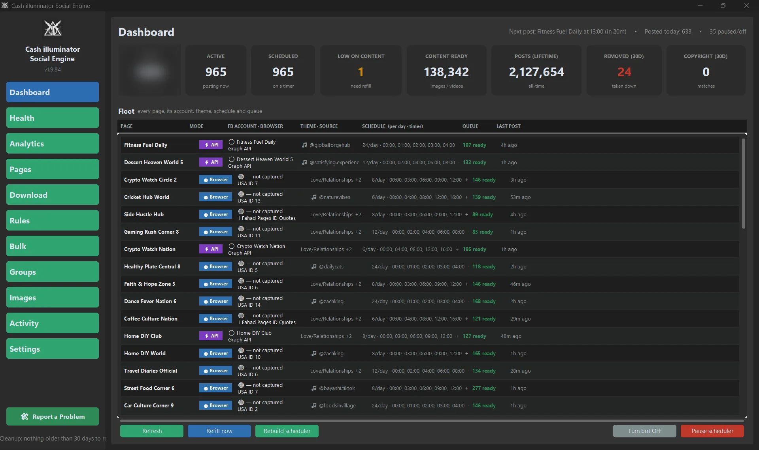Viewport: 759px width, 450px height.
Task: Switch to the Download section
Action: pos(53,195)
